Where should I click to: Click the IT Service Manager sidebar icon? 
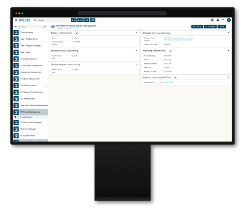coord(16,129)
